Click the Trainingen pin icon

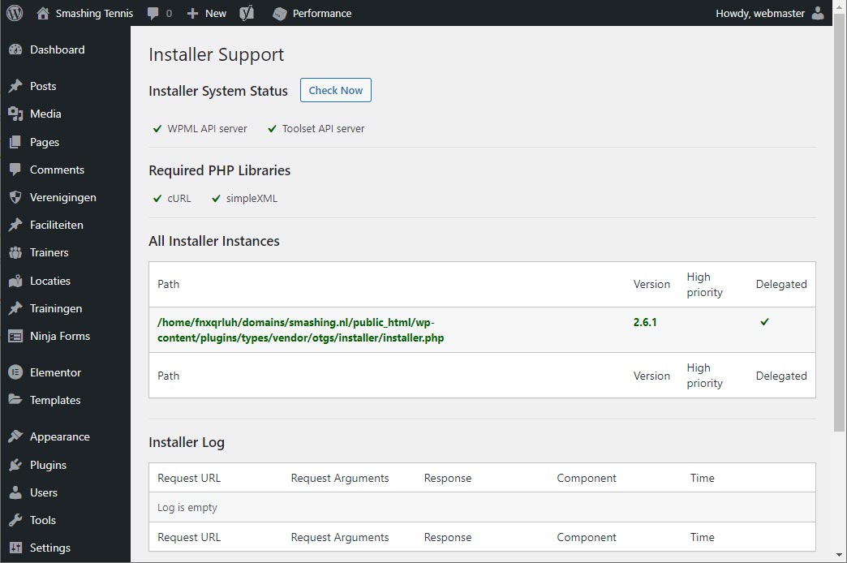point(15,308)
